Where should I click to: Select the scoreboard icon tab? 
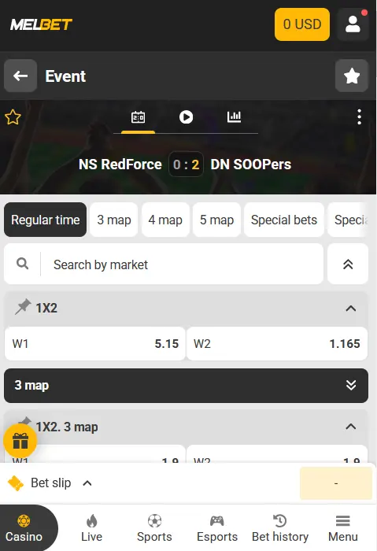(x=138, y=117)
